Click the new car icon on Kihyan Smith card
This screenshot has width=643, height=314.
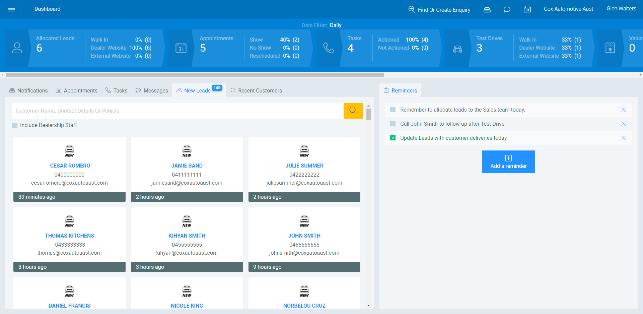[187, 221]
